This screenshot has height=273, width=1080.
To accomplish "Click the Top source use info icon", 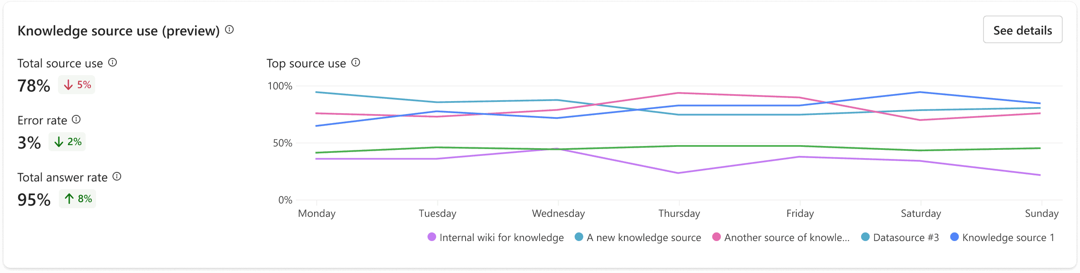I will (x=356, y=63).
